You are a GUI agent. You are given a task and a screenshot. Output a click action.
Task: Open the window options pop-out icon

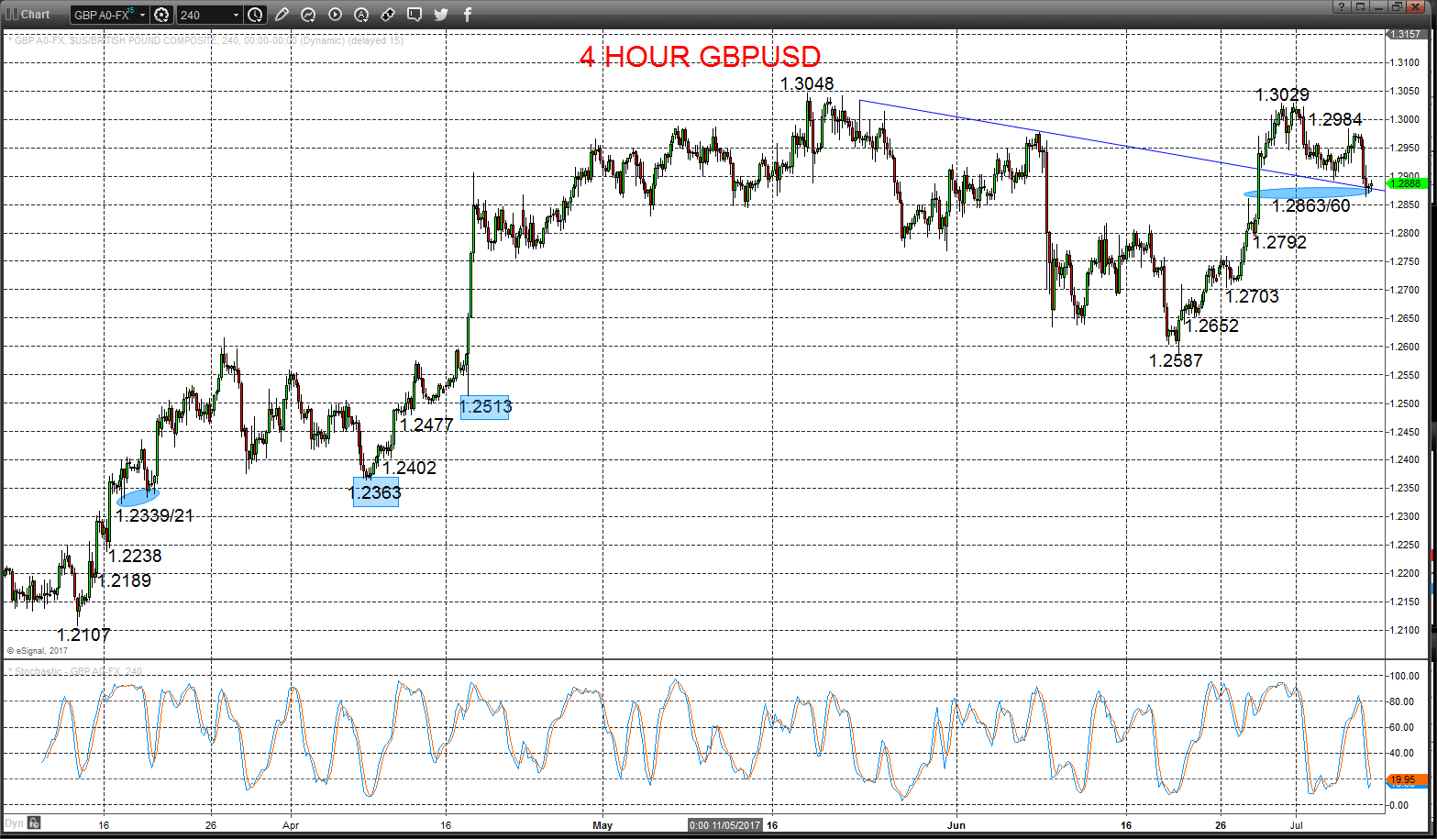[x=1359, y=7]
